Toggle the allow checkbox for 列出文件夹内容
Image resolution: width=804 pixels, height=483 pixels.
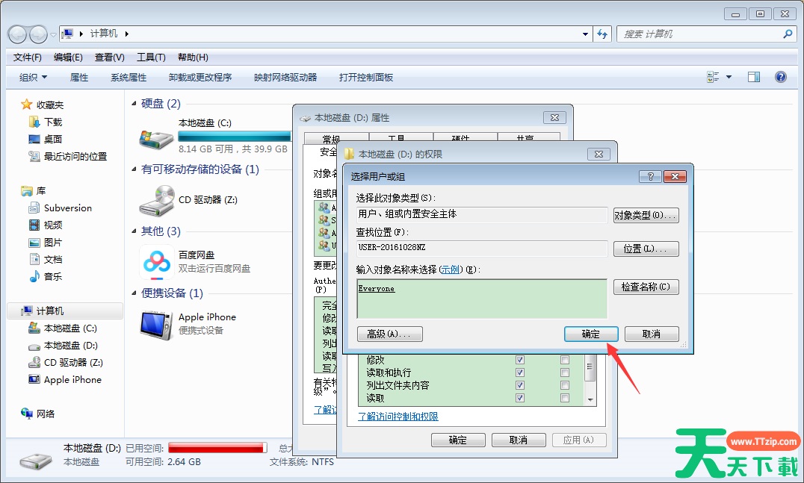[x=520, y=386]
